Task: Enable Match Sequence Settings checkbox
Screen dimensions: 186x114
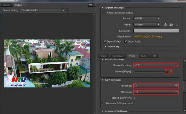Action: (104, 13)
